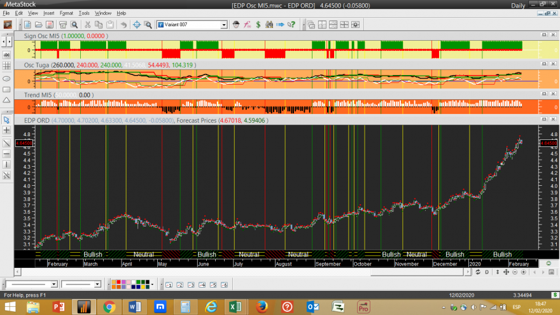Select the pointer arrow tool
This screenshot has width=560, height=315.
(x=6, y=120)
